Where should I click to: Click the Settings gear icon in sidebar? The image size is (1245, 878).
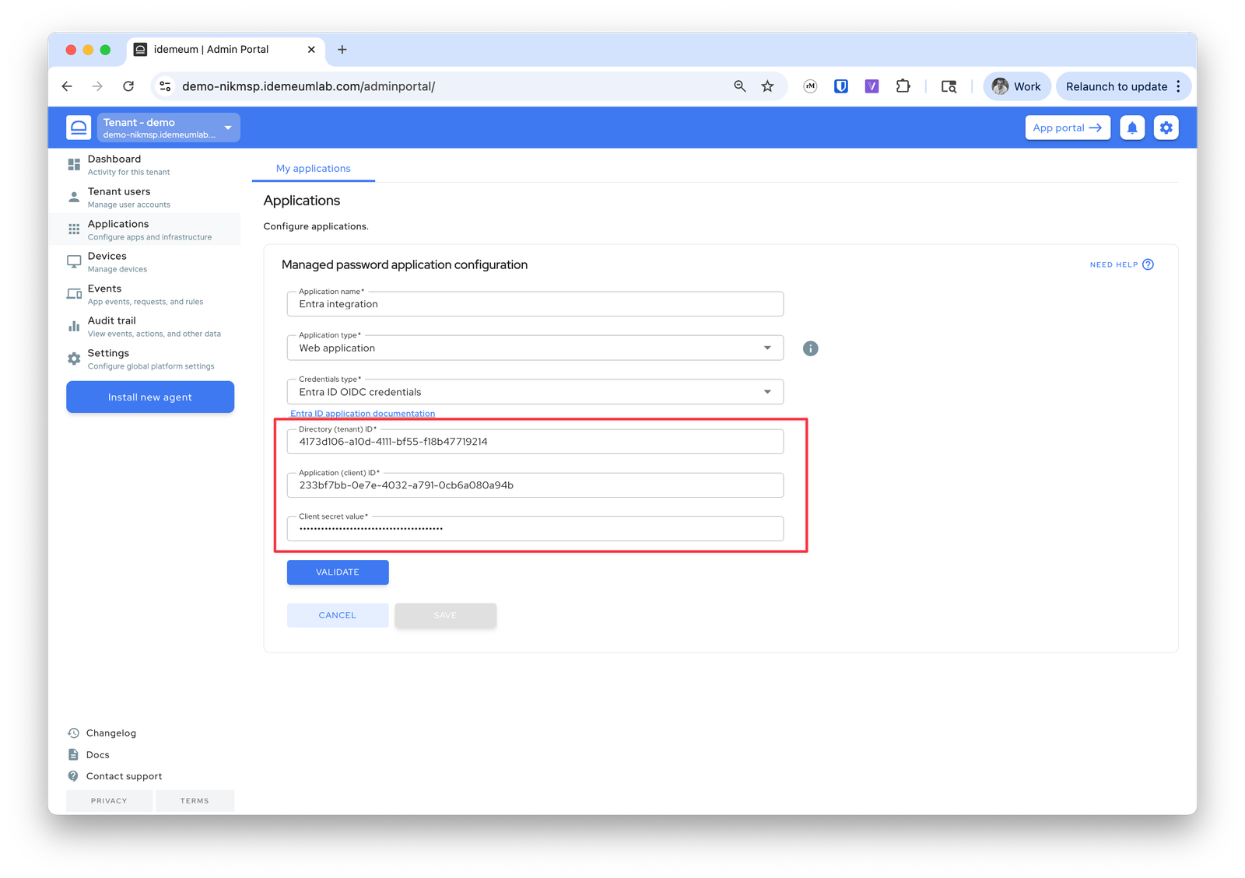click(74, 359)
